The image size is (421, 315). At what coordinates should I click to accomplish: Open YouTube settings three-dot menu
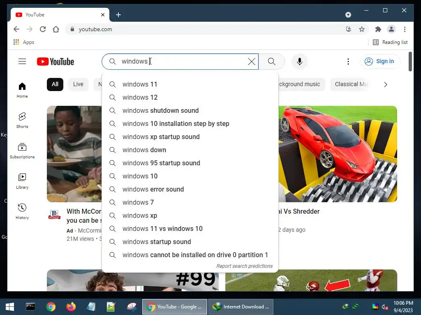pyautogui.click(x=348, y=62)
